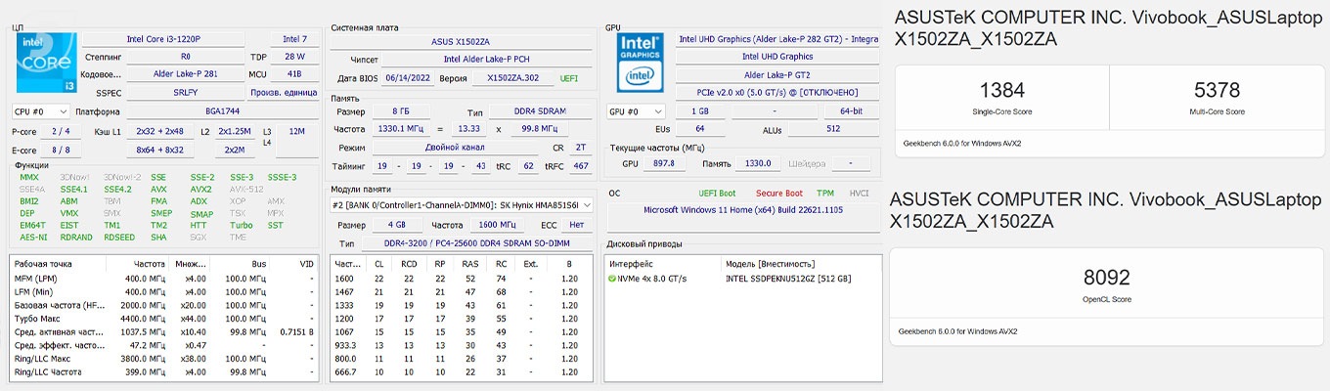Click the E-core 8 / 8 value

click(60, 150)
